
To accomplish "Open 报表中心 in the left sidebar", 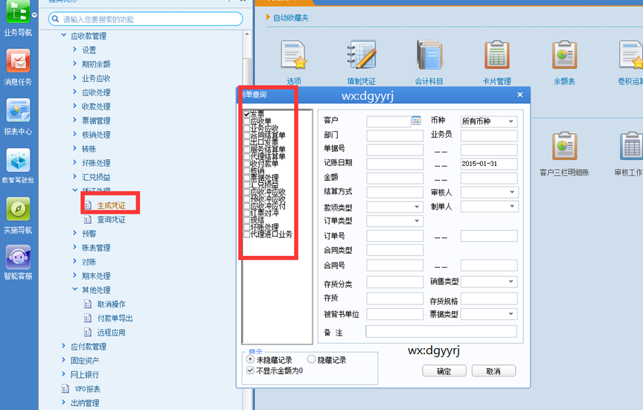I will click(18, 117).
